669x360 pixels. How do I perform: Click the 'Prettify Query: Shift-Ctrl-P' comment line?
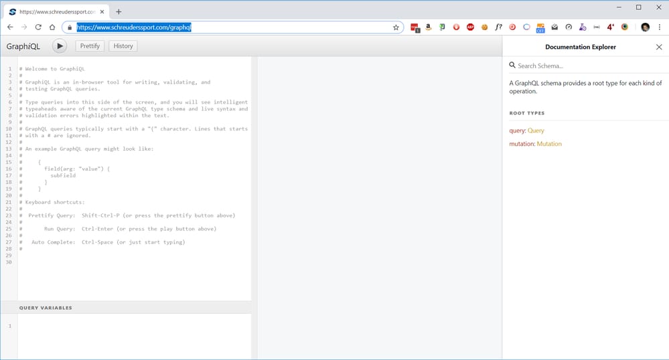pos(127,215)
